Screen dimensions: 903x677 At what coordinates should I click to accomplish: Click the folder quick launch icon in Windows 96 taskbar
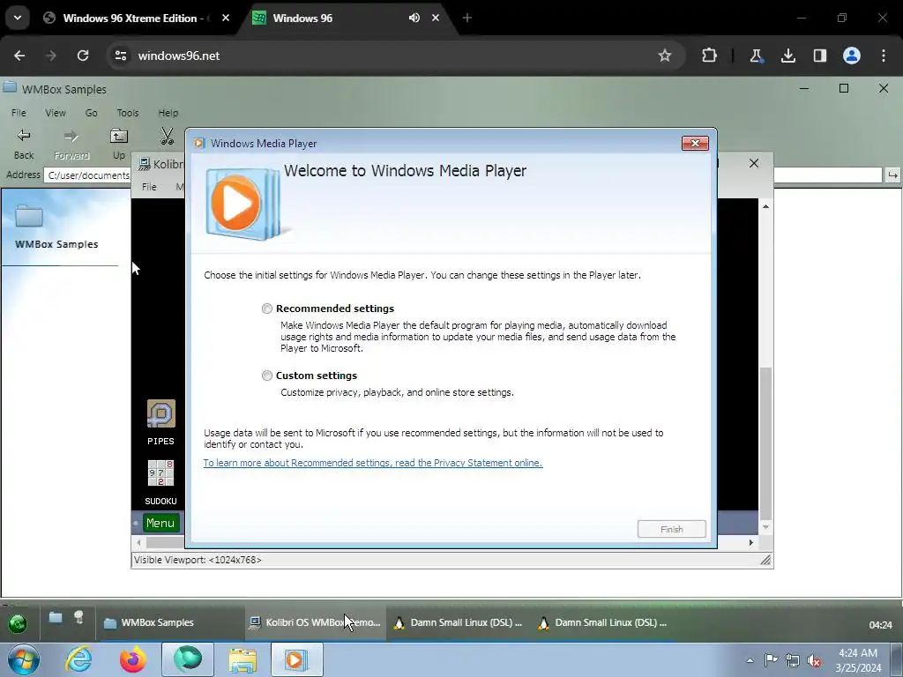(56, 618)
